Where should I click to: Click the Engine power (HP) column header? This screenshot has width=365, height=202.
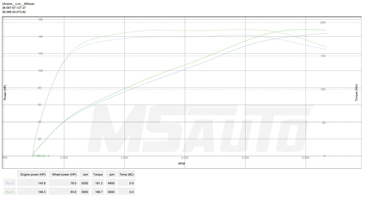[33, 174]
